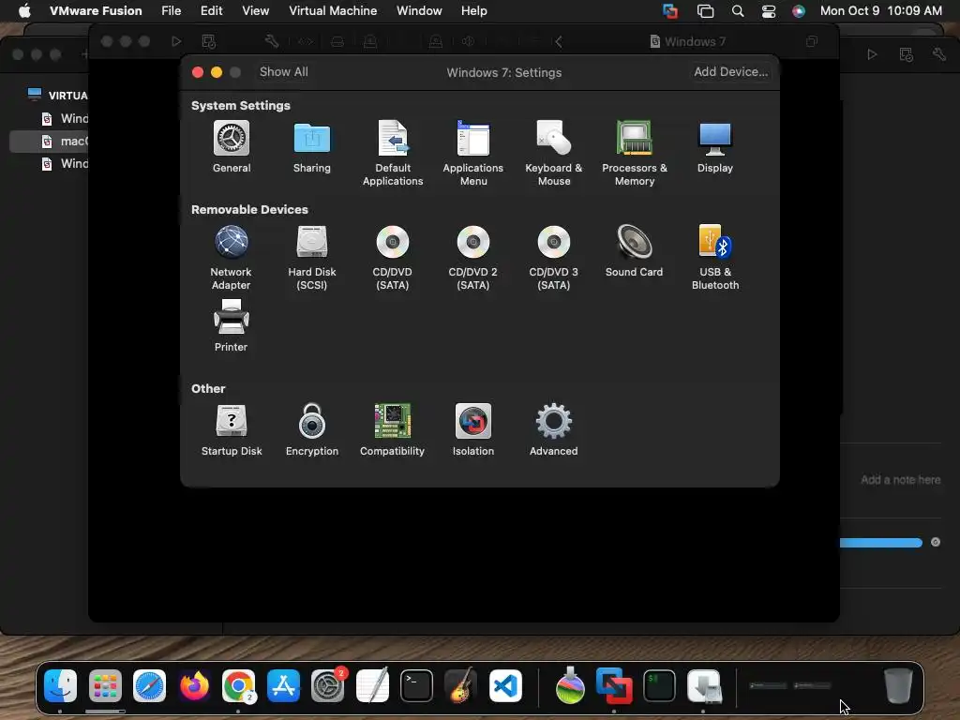Screen dimensions: 960x720
Task: Open Control Center in menu bar
Action: (x=769, y=11)
